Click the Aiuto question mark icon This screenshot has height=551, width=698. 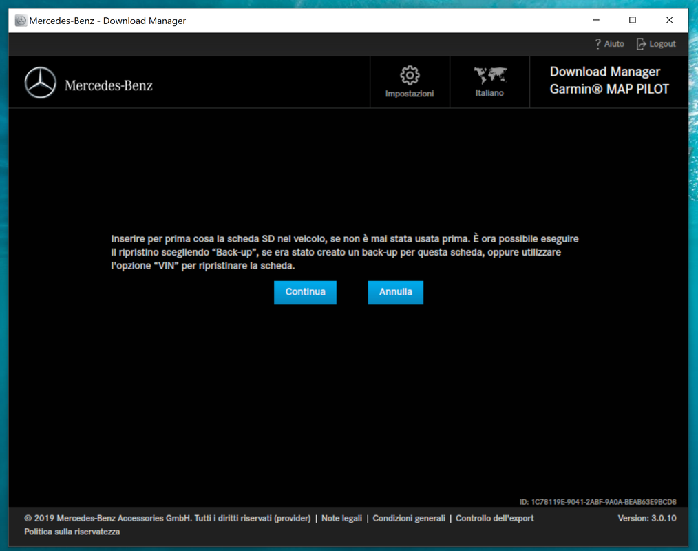click(x=597, y=43)
